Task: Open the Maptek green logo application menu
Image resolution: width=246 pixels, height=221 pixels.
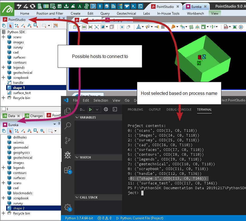Action: (7, 10)
